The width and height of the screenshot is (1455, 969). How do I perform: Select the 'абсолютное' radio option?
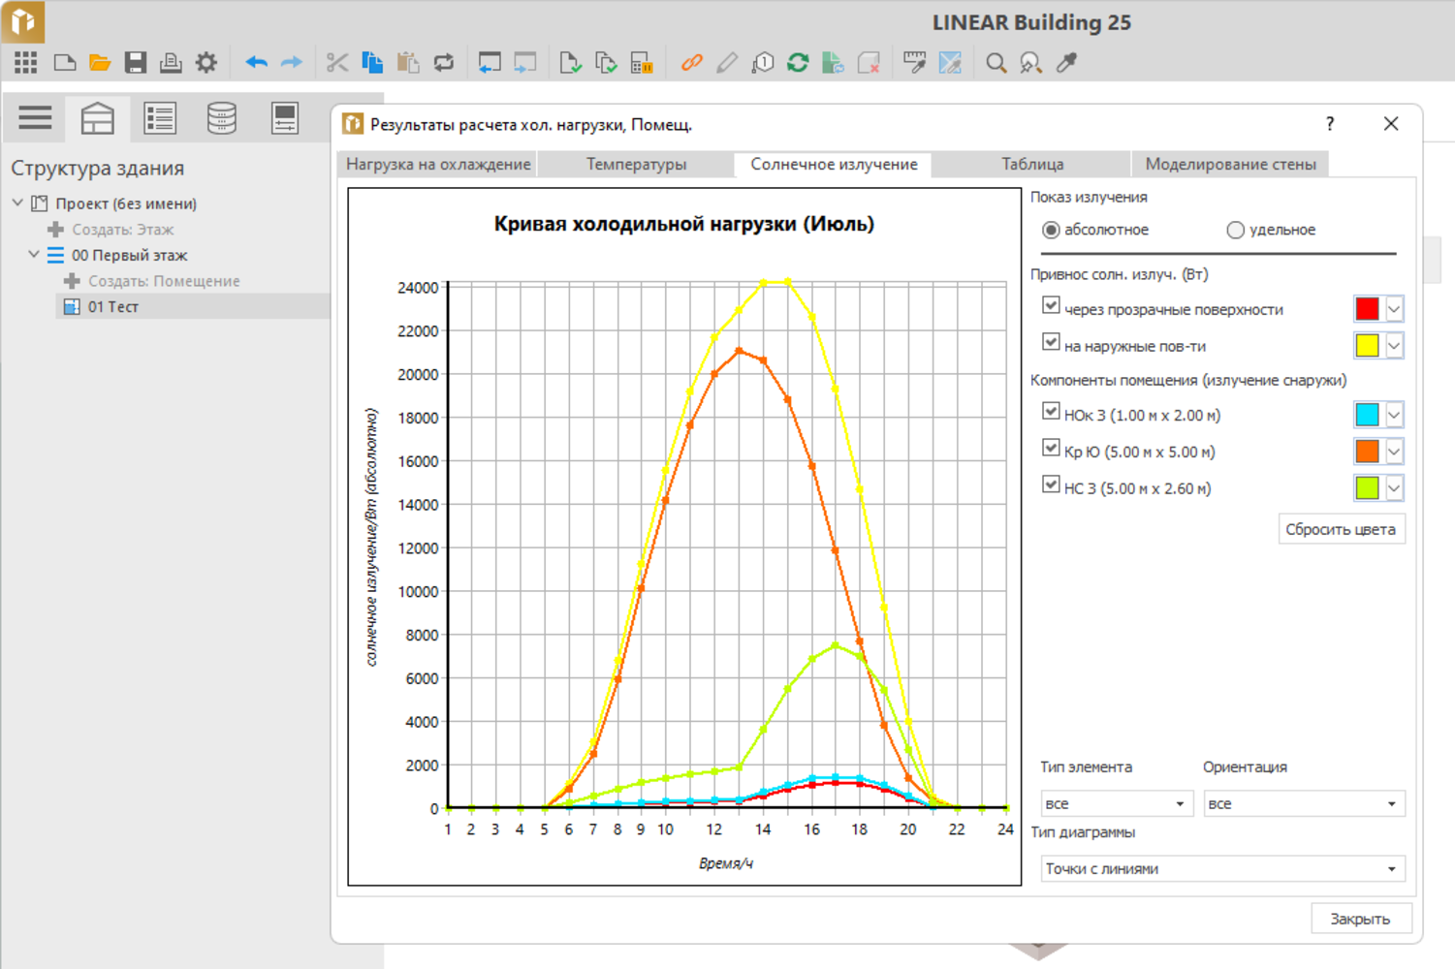[x=1051, y=230]
